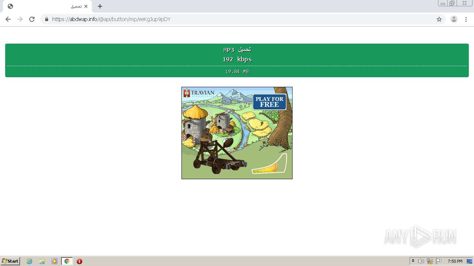Viewport: 474px width, 266px height.
Task: Minimize the Chrome window
Action: 443,3
